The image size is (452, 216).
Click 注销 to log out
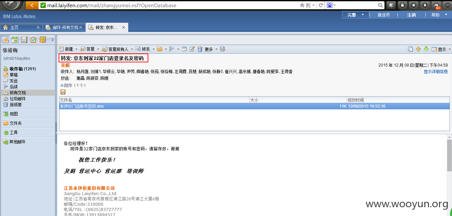[411, 15]
